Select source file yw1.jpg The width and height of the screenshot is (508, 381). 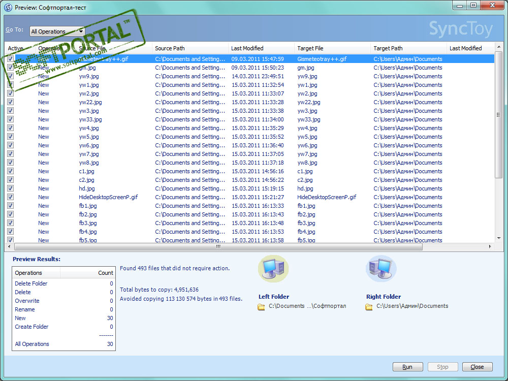pyautogui.click(x=89, y=85)
